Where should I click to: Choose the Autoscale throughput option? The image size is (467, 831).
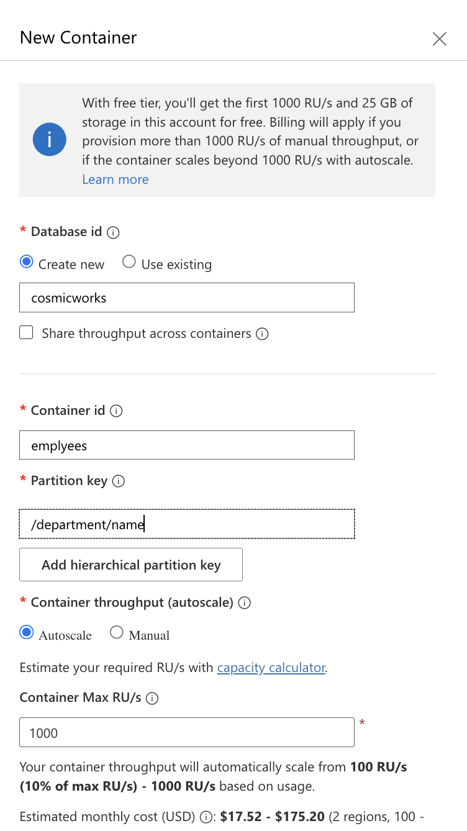[26, 633]
